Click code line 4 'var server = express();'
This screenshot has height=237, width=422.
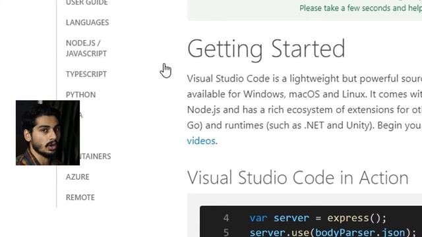(x=318, y=218)
